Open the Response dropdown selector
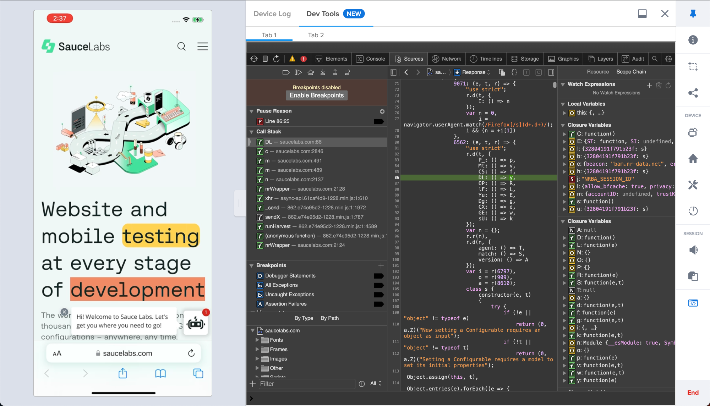The image size is (710, 406). tap(473, 72)
